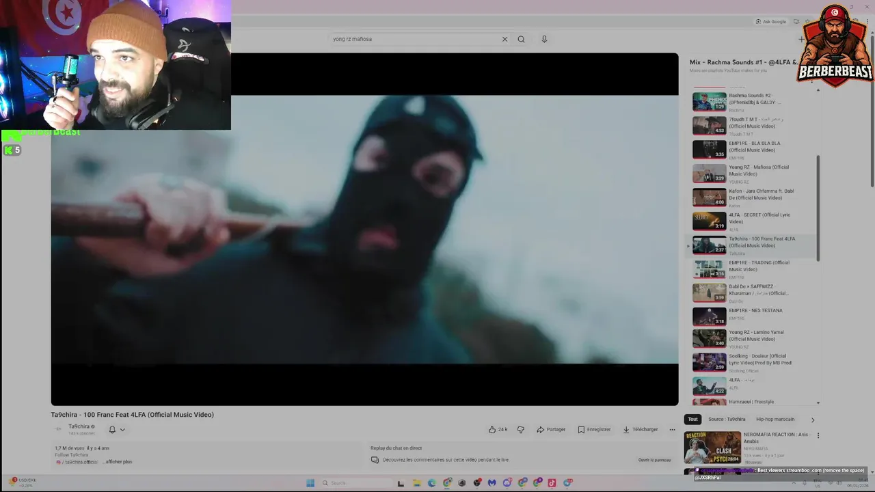Open Windows Start menu
Viewport: 875px width, 492px height.
click(x=310, y=483)
